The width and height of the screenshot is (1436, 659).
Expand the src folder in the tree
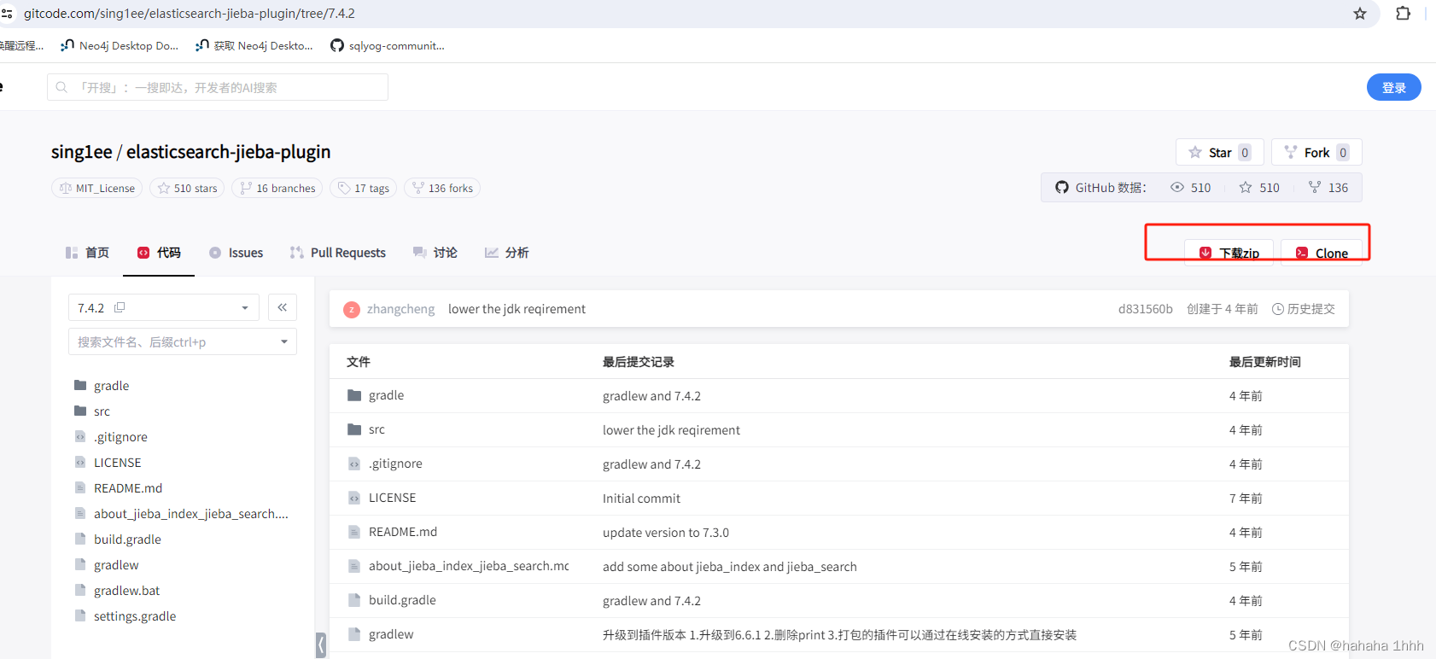92,411
